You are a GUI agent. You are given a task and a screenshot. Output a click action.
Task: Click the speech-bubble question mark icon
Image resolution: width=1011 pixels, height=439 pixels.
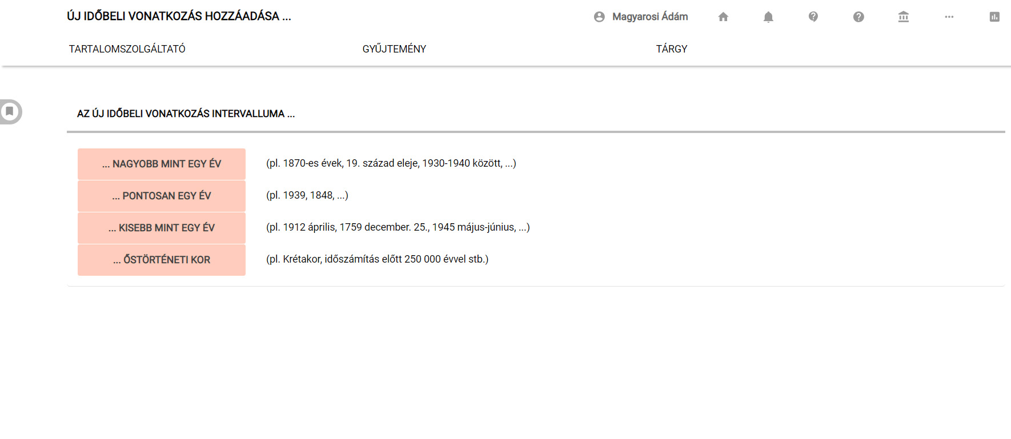click(x=813, y=17)
